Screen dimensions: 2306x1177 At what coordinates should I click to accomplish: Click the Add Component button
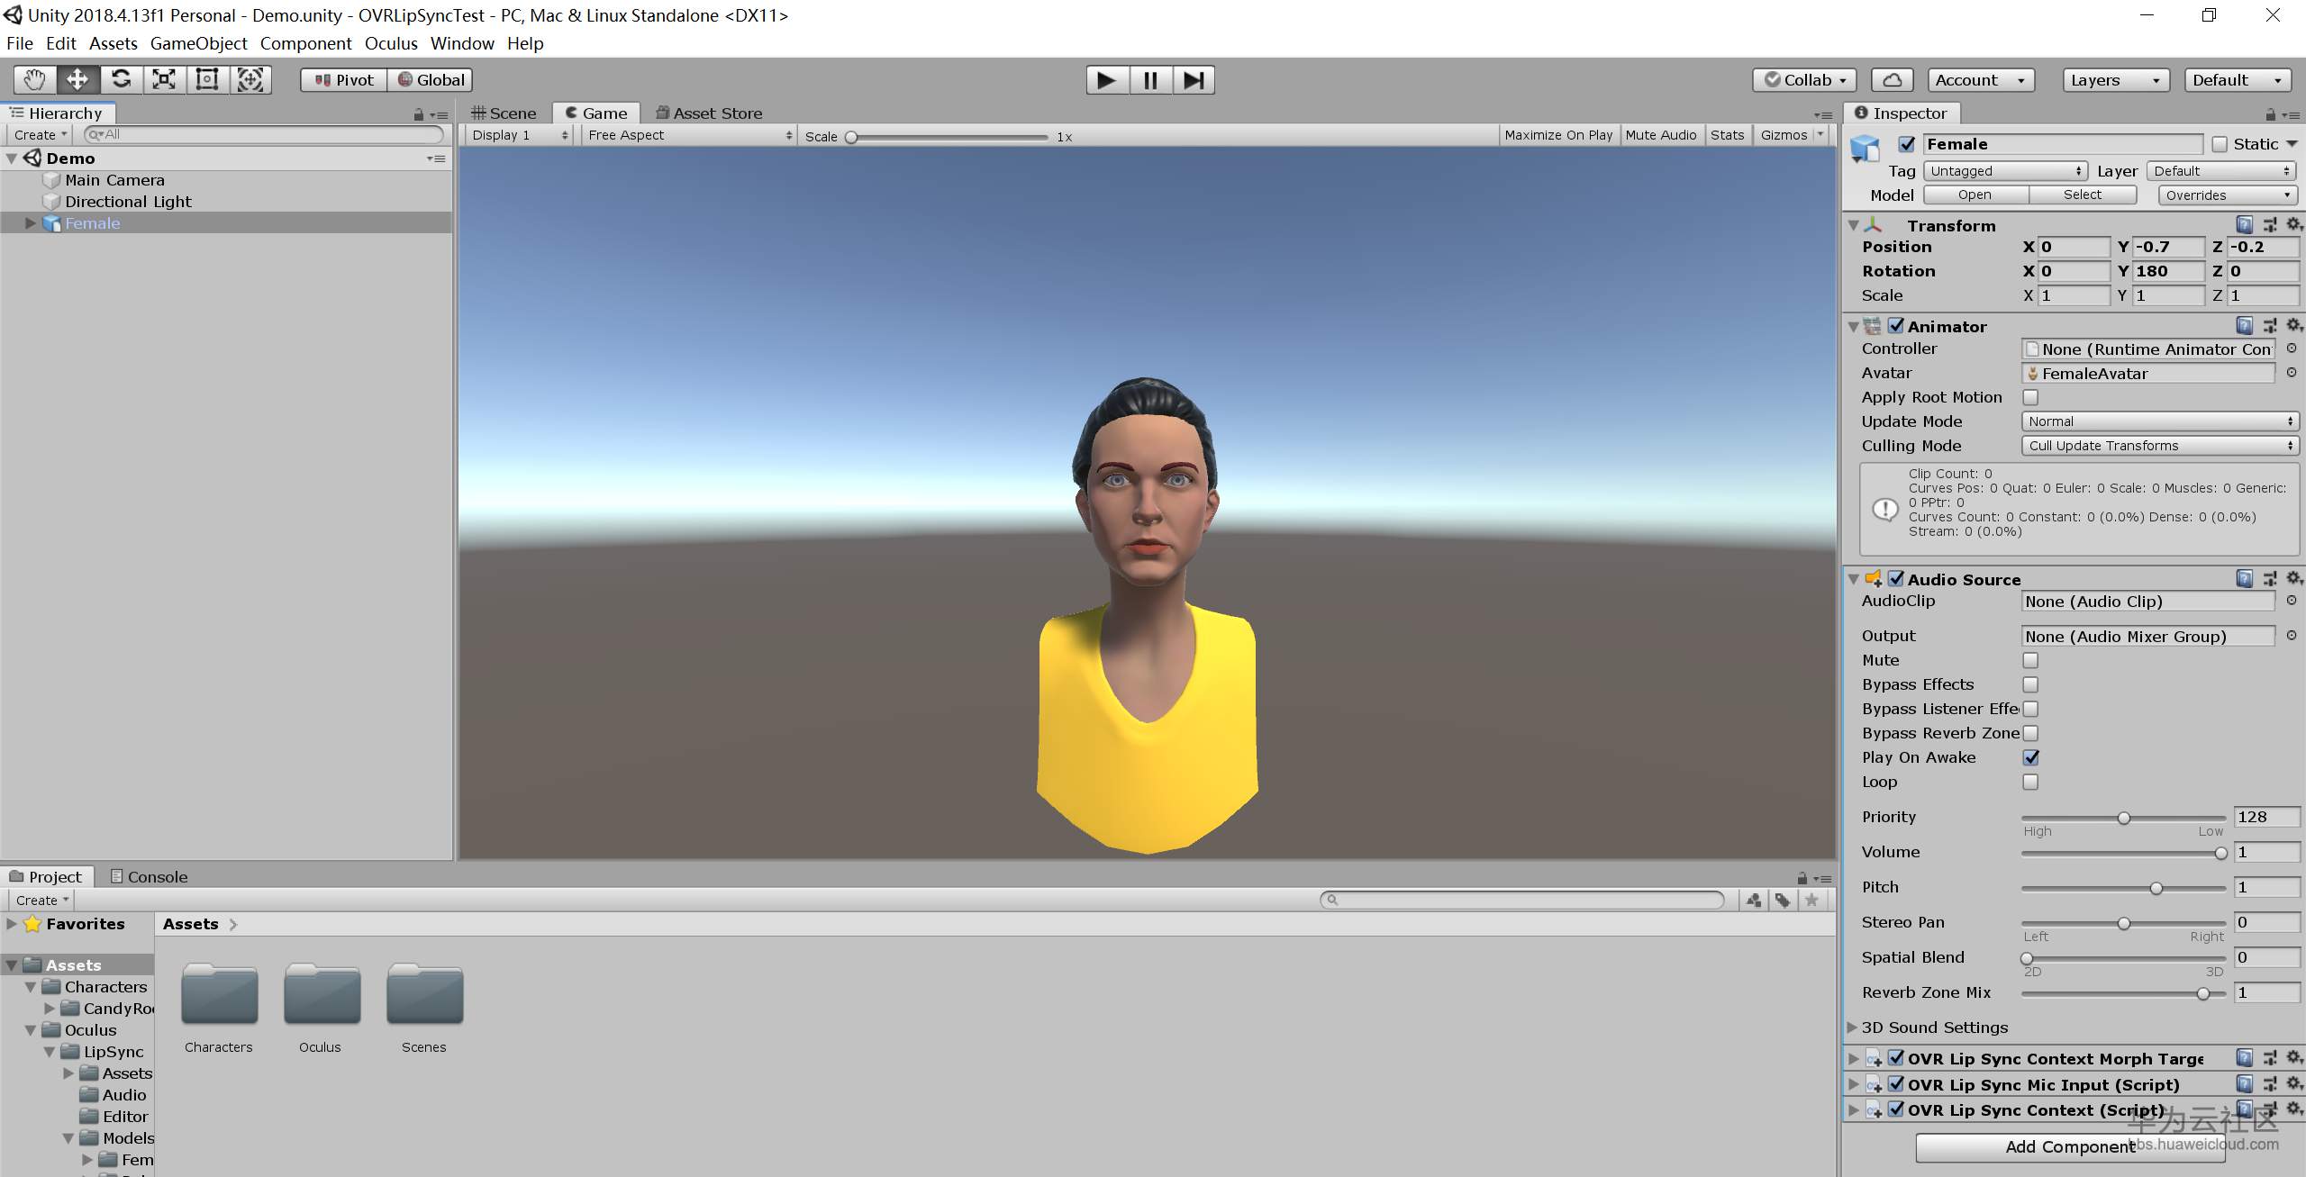[x=2069, y=1146]
